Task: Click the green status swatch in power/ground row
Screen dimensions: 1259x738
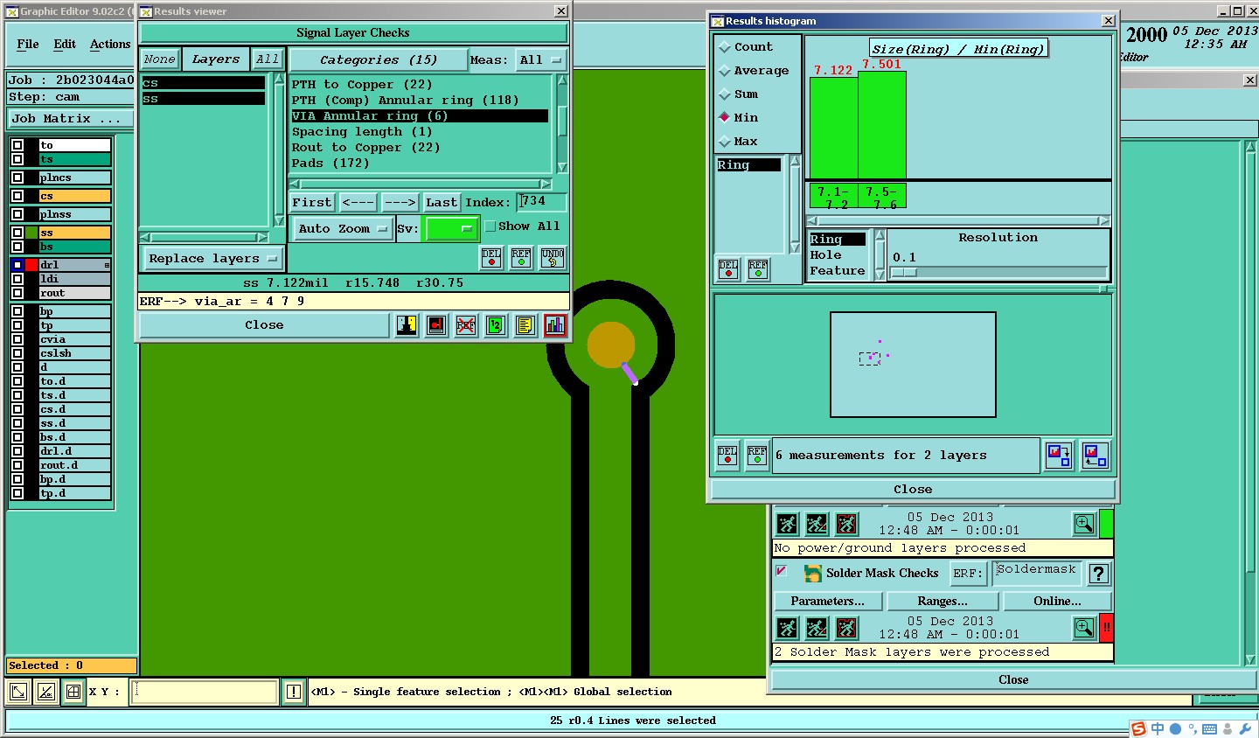Action: click(x=1106, y=524)
